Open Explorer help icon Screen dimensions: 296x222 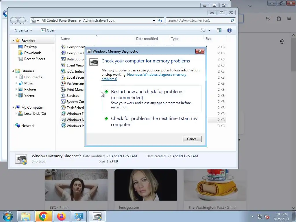(x=229, y=30)
